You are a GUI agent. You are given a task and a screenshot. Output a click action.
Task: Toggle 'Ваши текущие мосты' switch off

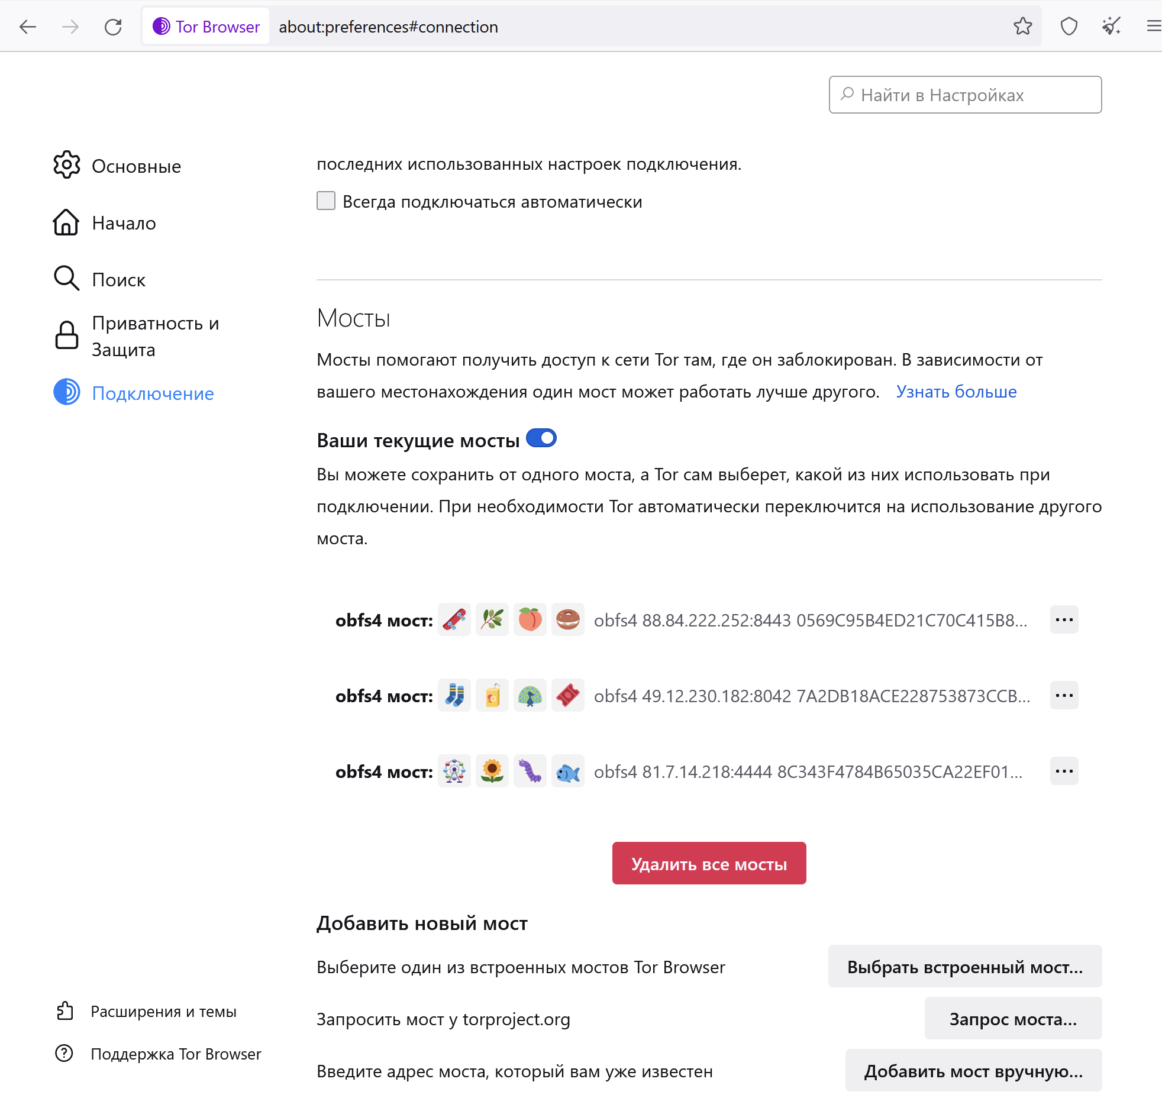pos(541,438)
